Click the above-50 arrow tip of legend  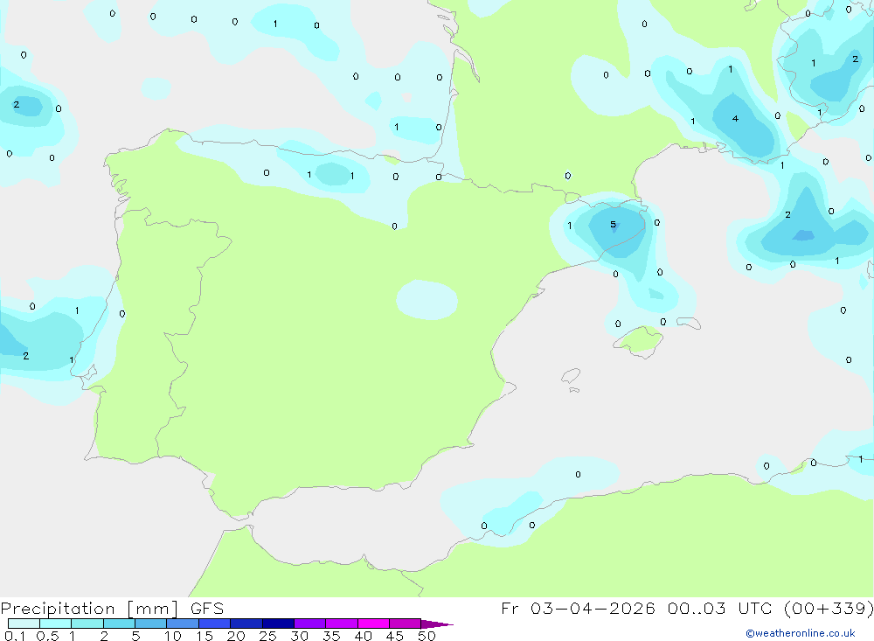(437, 624)
